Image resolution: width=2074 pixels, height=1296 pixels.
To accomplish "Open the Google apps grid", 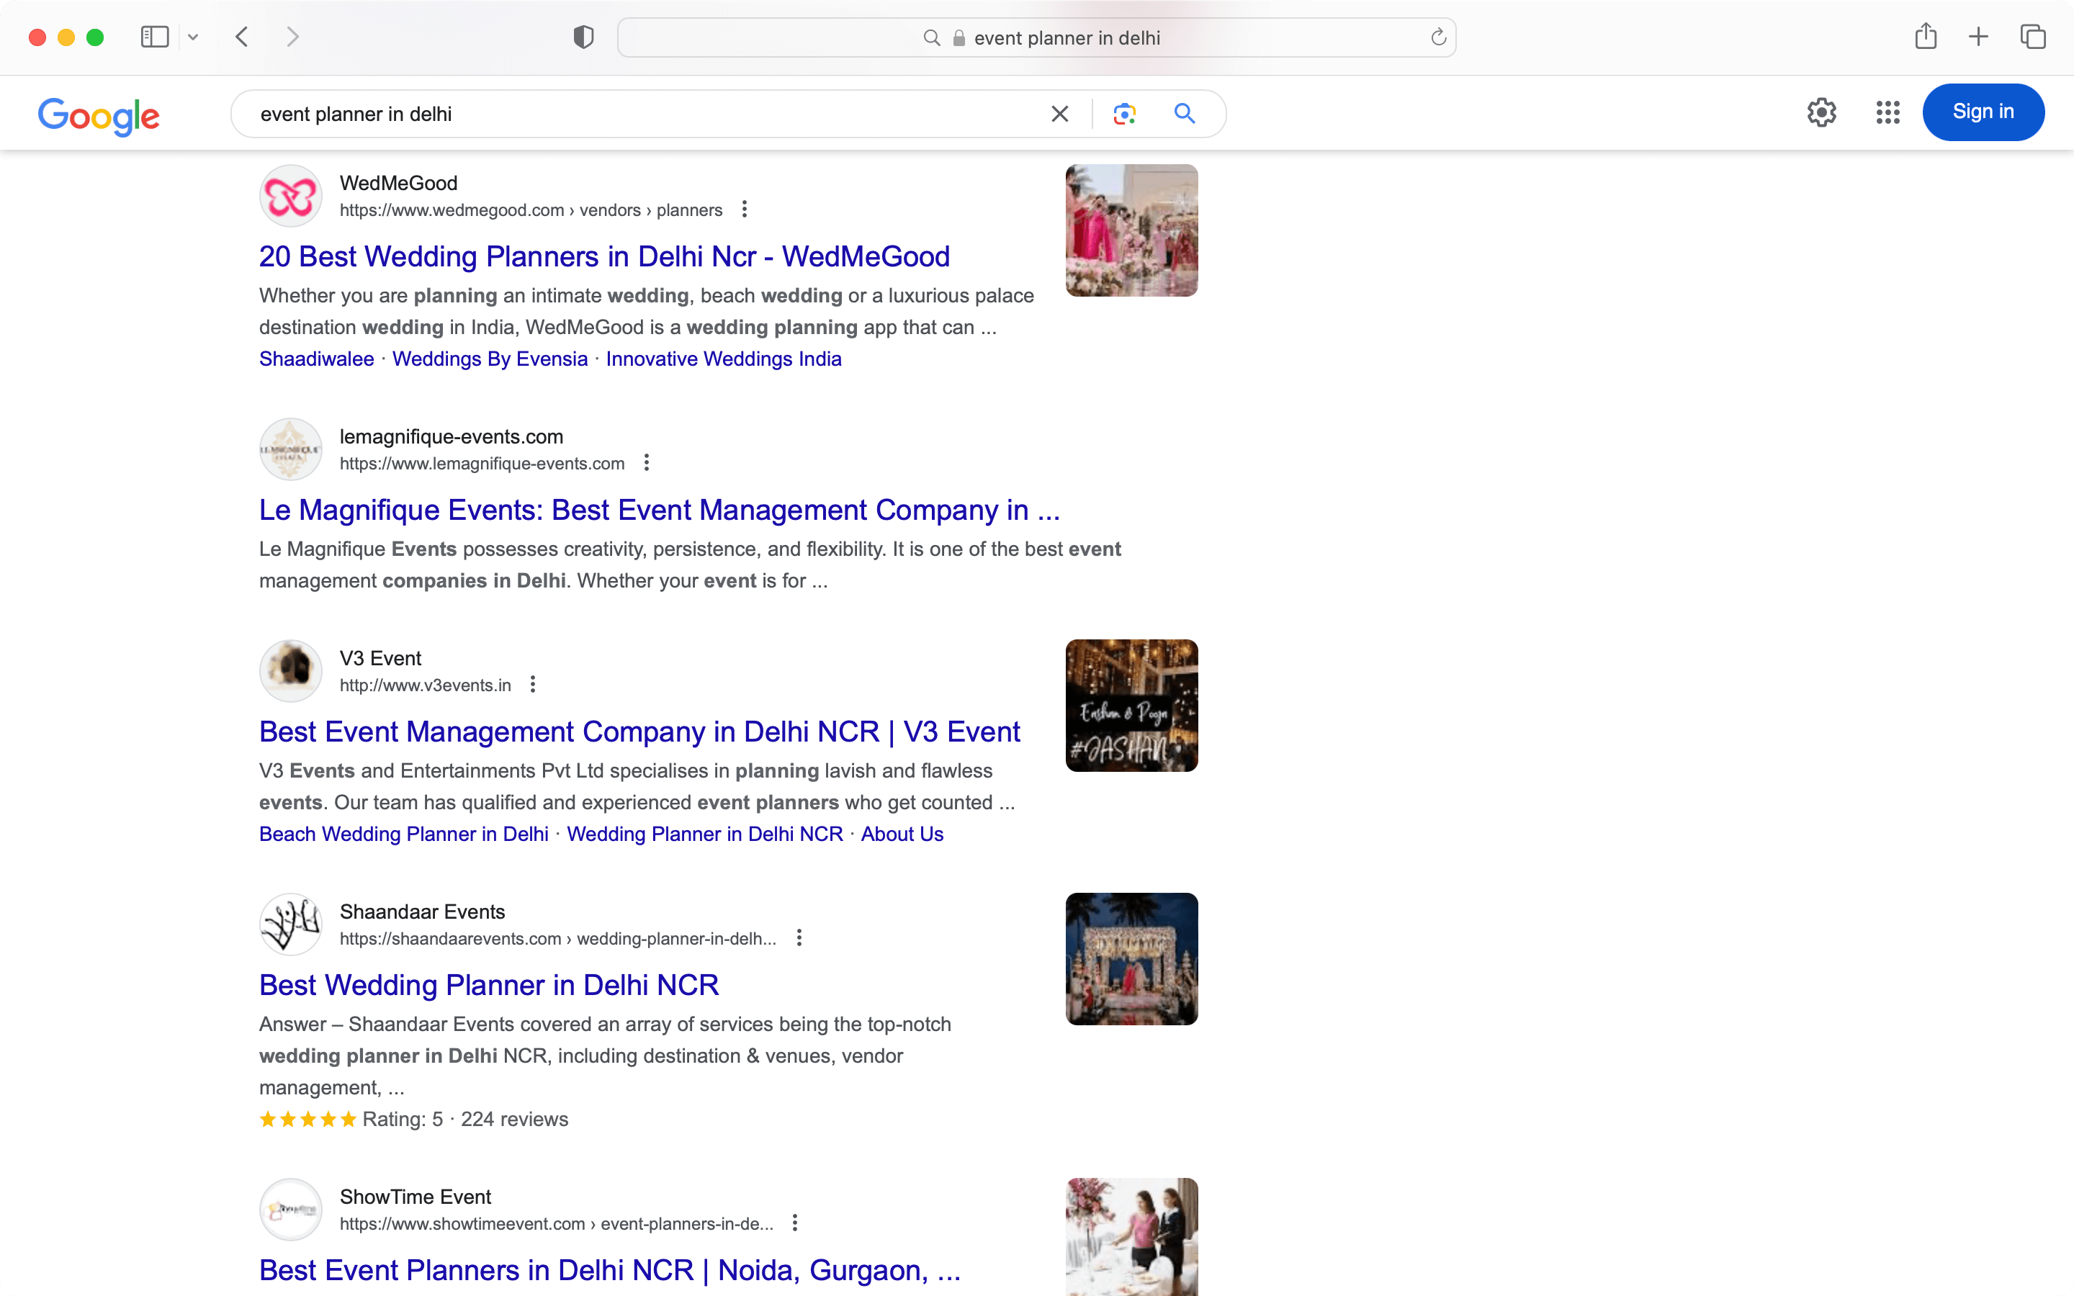I will tap(1888, 112).
